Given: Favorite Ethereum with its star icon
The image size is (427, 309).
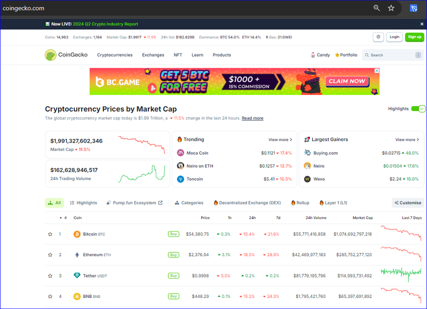Looking at the screenshot, I should (x=50, y=255).
